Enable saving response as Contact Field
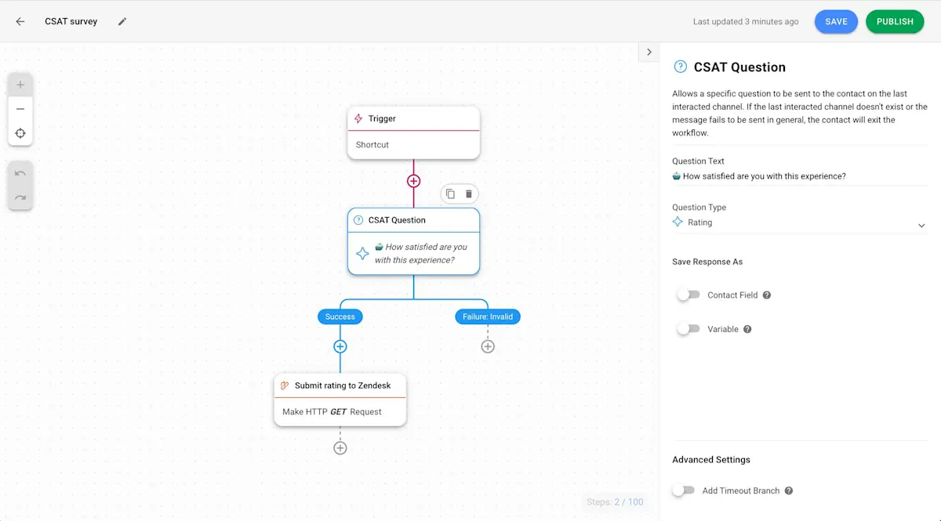Screen dimensions: 941x521 pyautogui.click(x=688, y=295)
